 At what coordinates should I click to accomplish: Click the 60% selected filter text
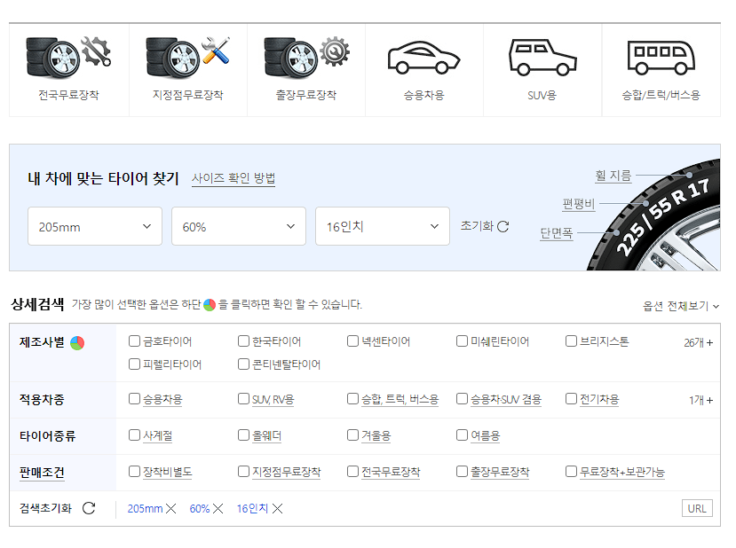click(x=200, y=509)
